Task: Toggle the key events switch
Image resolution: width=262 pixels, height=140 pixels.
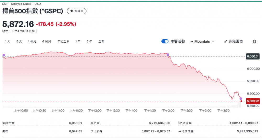Action: [x=165, y=41]
